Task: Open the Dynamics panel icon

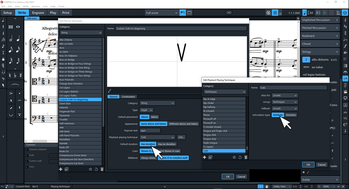Action: [x=345, y=46]
